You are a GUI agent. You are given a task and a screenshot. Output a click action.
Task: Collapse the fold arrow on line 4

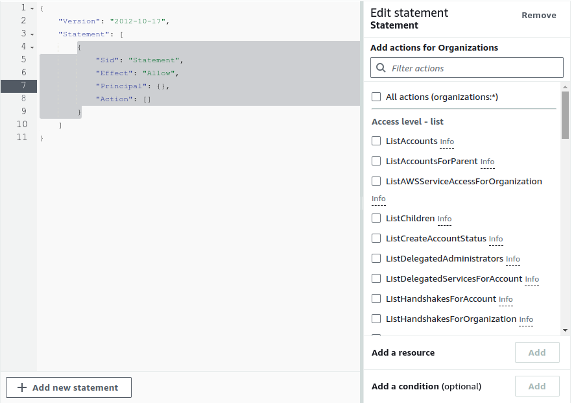coord(32,47)
